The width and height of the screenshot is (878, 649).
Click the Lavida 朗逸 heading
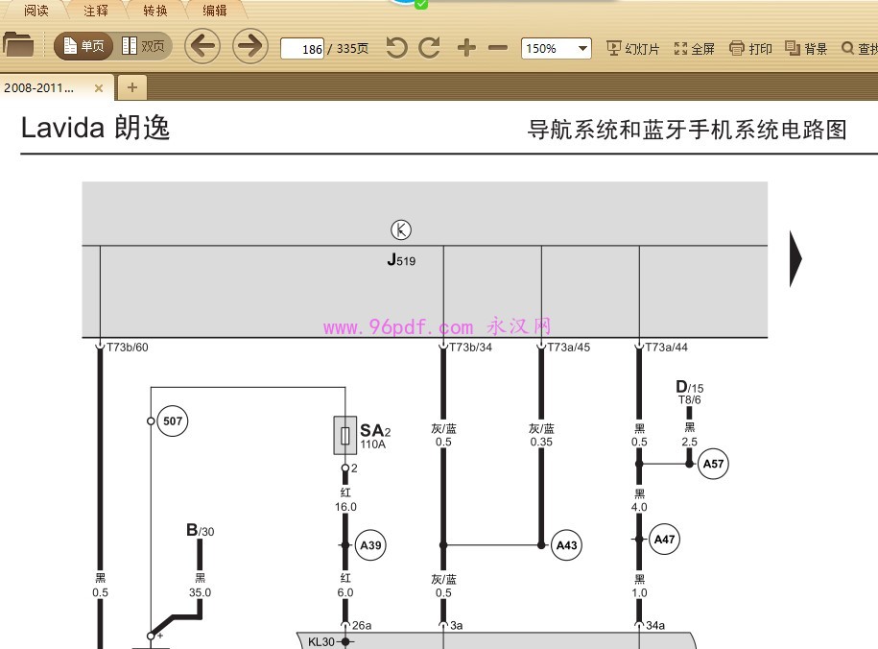95,128
